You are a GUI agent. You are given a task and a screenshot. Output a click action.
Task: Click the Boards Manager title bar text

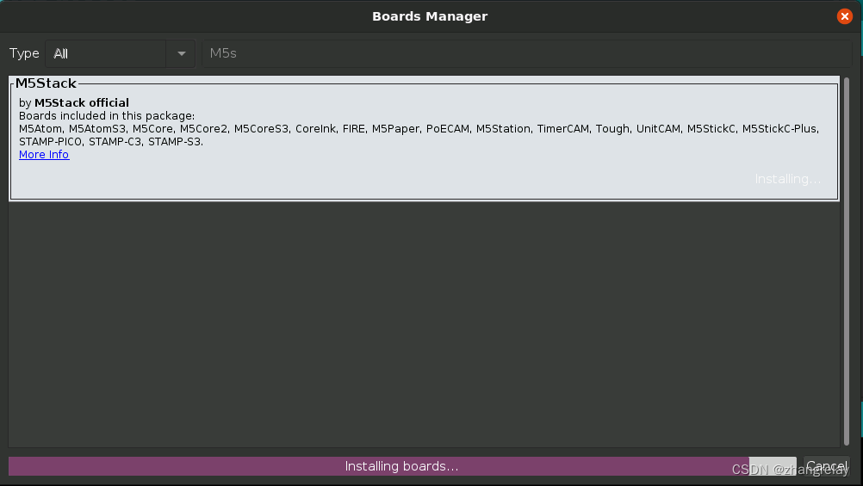[430, 16]
